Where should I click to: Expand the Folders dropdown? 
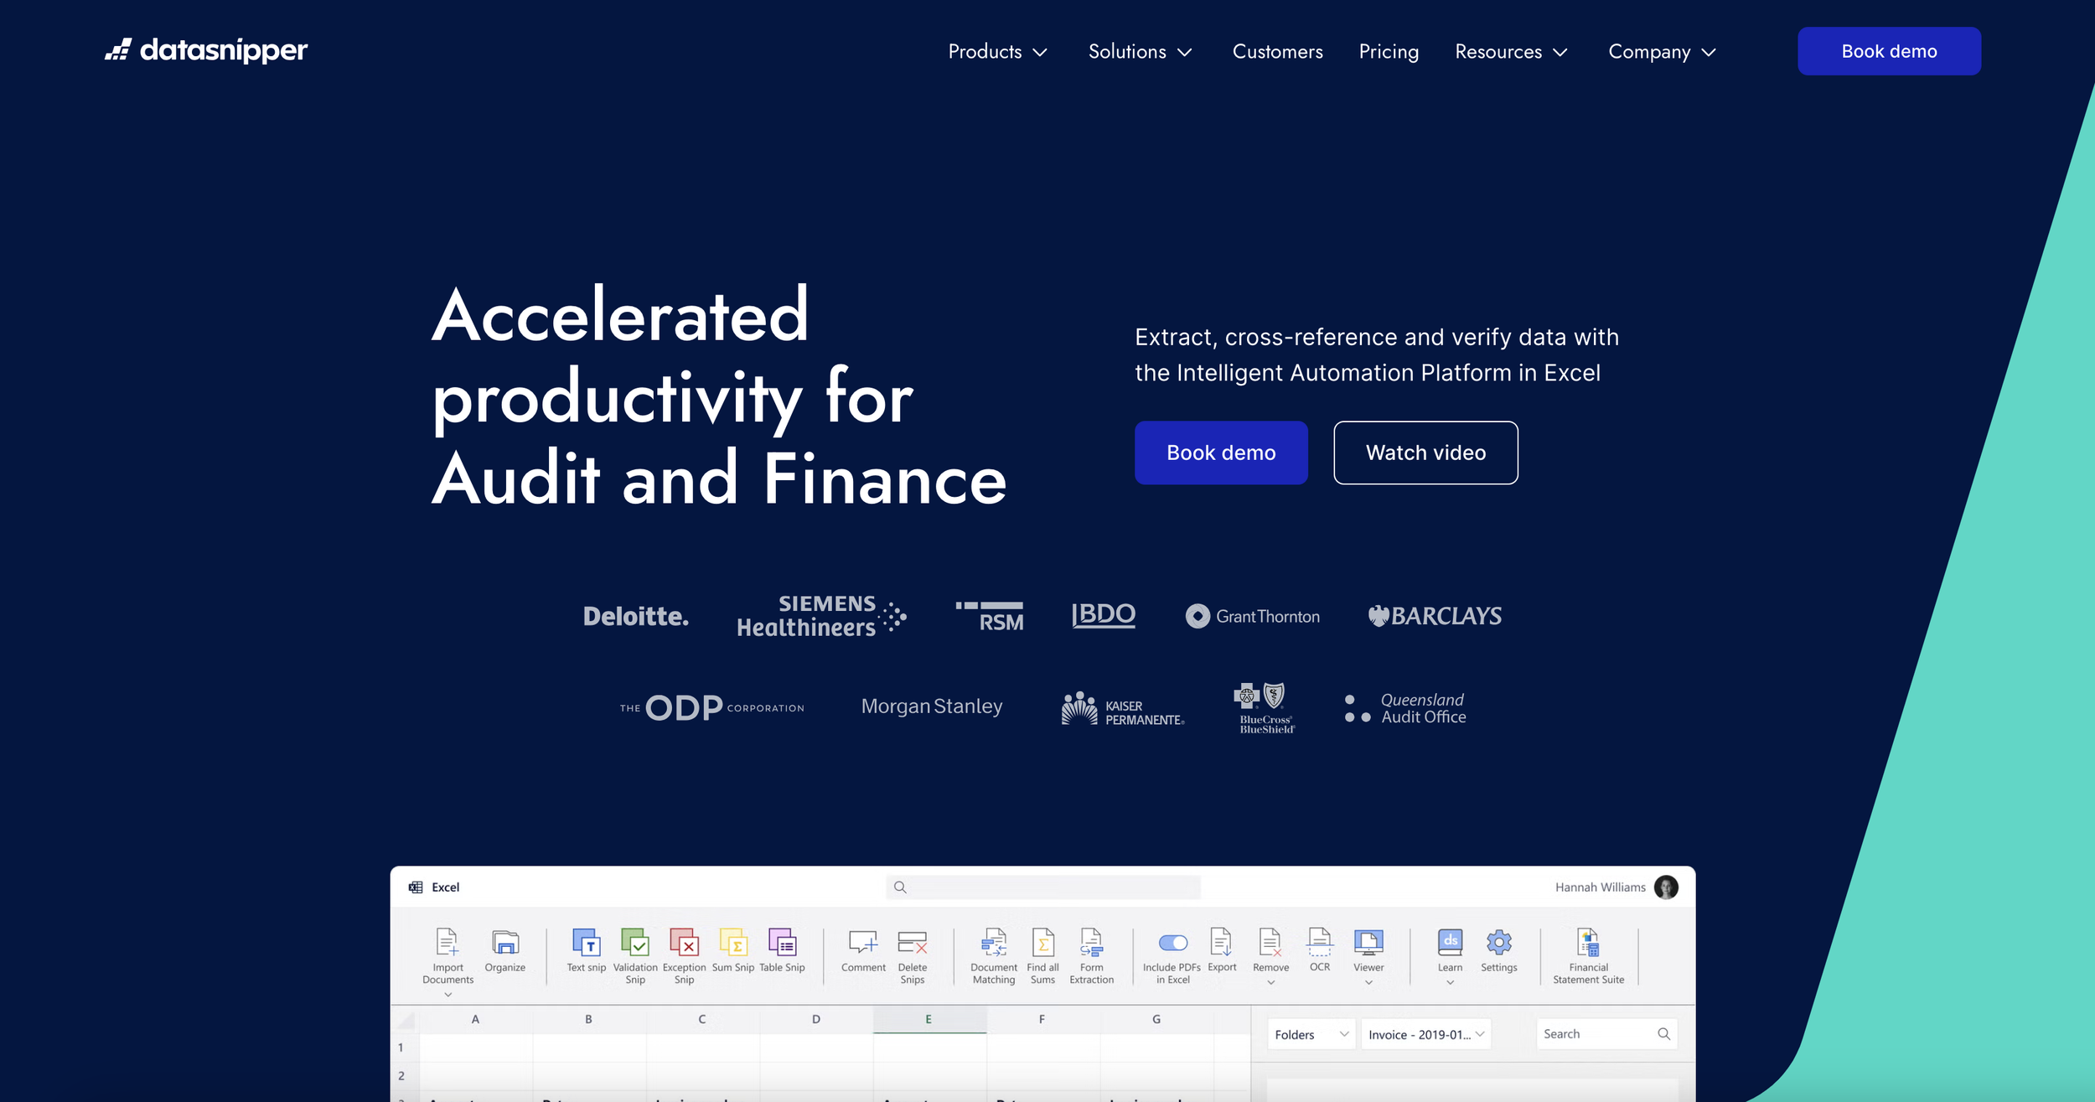1311,1034
